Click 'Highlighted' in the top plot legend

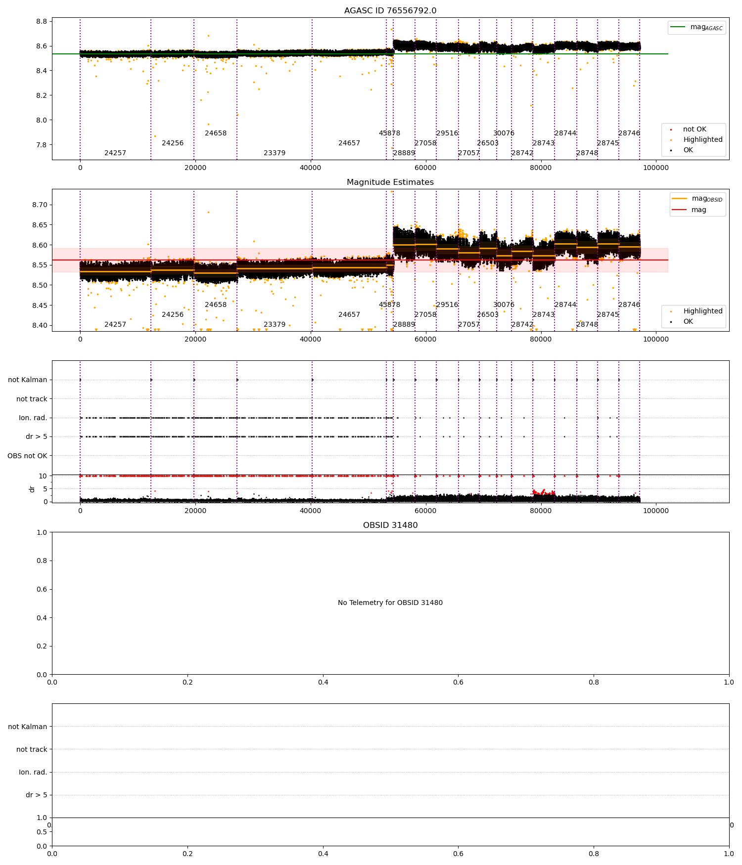703,140
